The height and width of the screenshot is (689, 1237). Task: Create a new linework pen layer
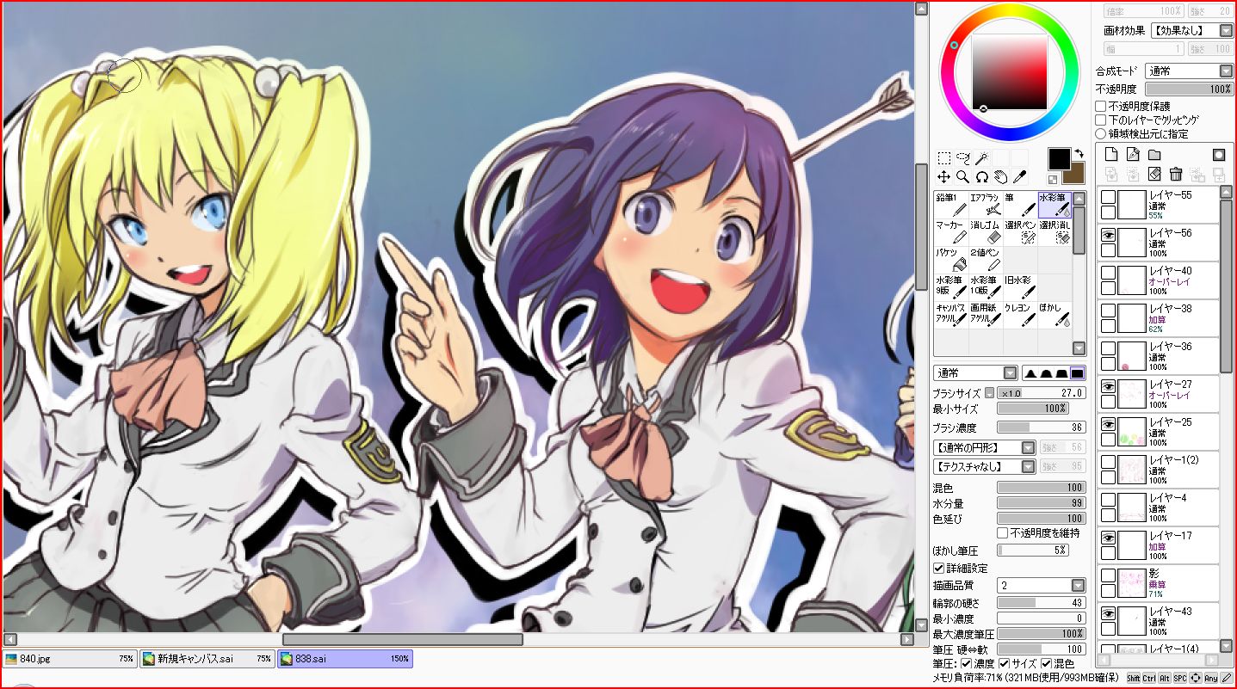pyautogui.click(x=1132, y=155)
